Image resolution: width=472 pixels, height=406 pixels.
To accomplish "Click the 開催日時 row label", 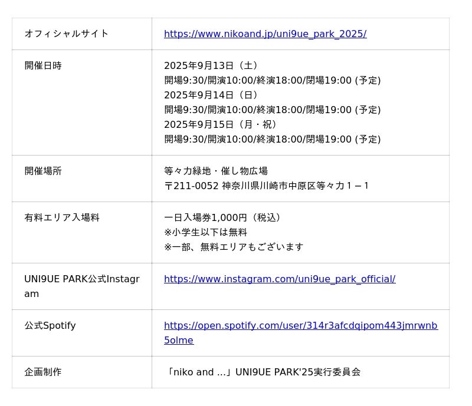I will (43, 65).
